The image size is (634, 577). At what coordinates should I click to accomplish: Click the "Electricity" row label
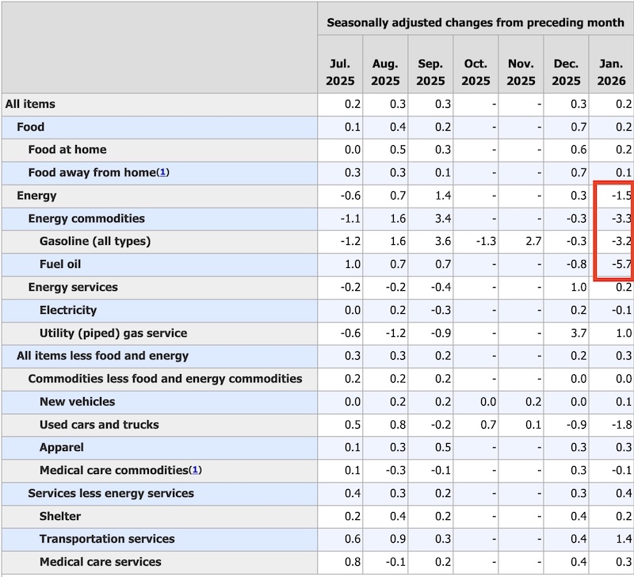[x=68, y=310]
